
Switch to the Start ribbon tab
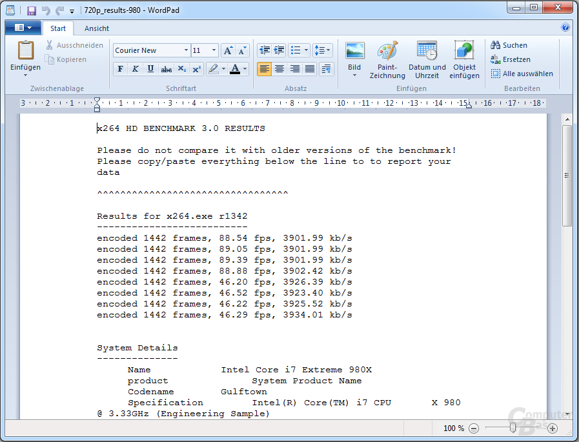coord(58,28)
